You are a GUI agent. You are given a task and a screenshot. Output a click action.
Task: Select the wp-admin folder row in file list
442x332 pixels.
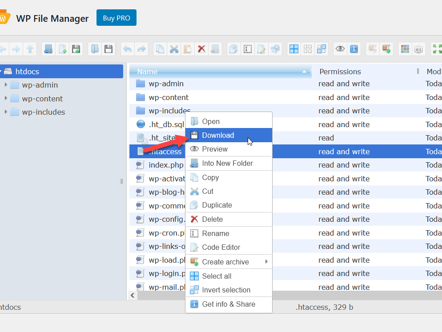[285, 84]
